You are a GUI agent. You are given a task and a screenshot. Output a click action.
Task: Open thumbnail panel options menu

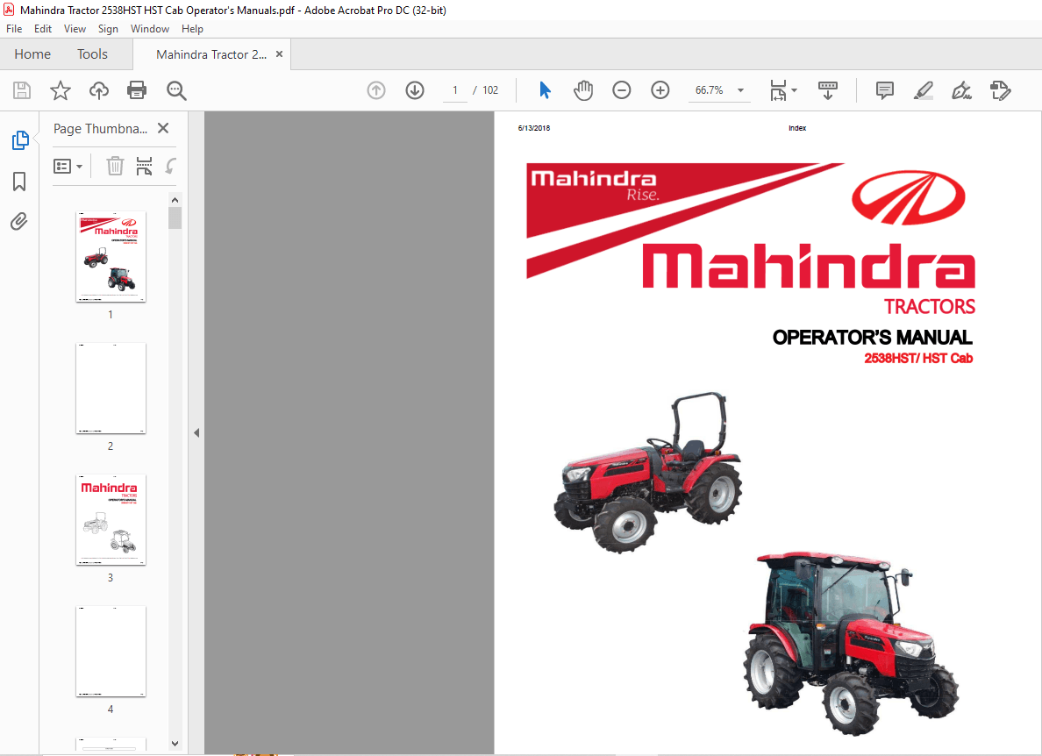click(68, 166)
